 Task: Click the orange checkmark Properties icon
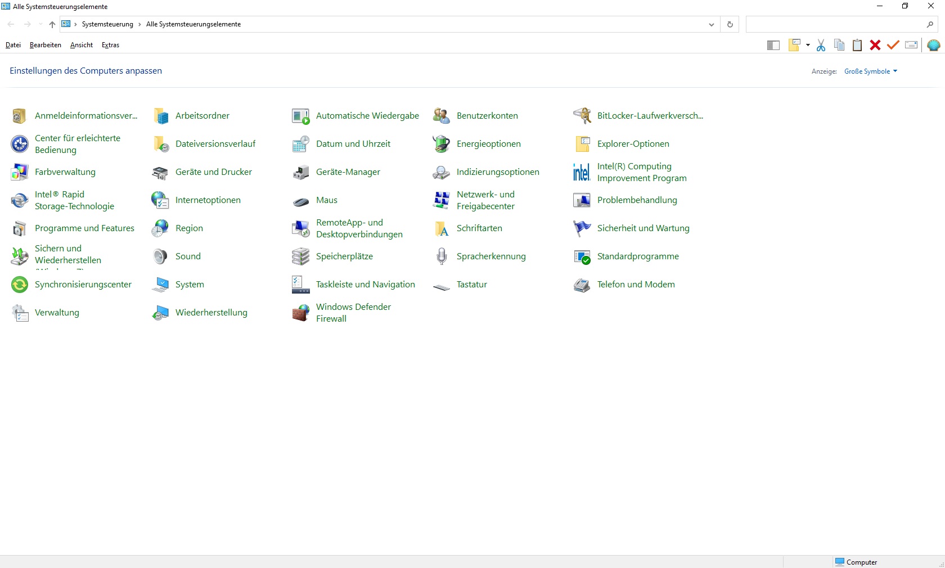point(893,45)
